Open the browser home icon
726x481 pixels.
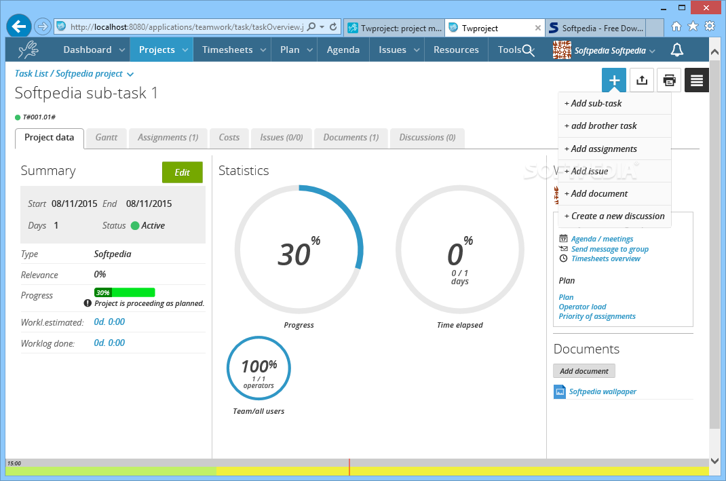tap(676, 26)
